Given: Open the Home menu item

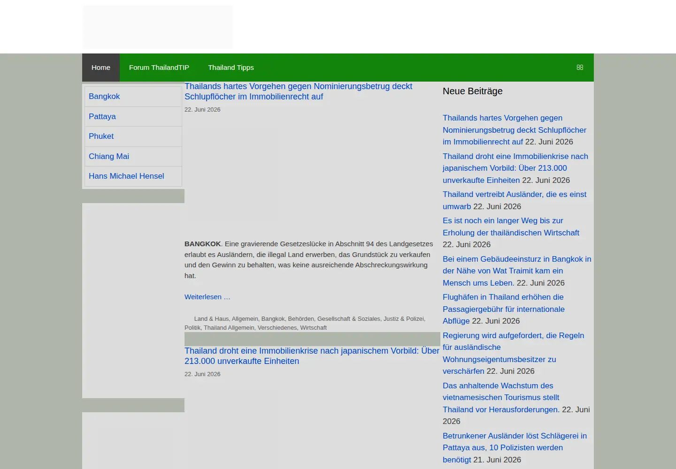Looking at the screenshot, I should (101, 68).
